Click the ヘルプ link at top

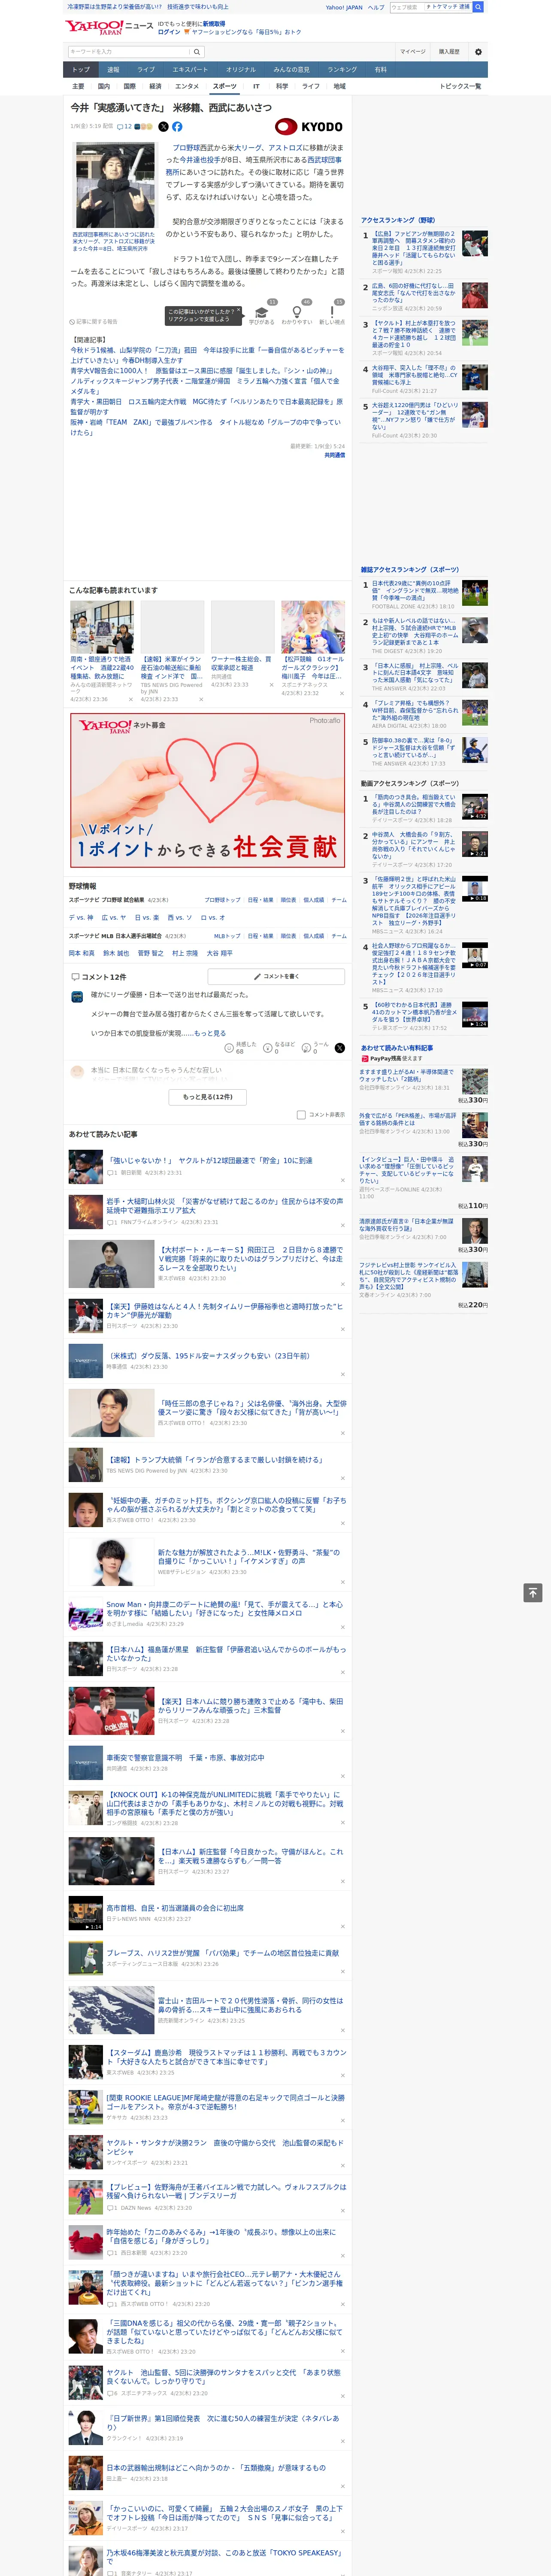tap(375, 7)
